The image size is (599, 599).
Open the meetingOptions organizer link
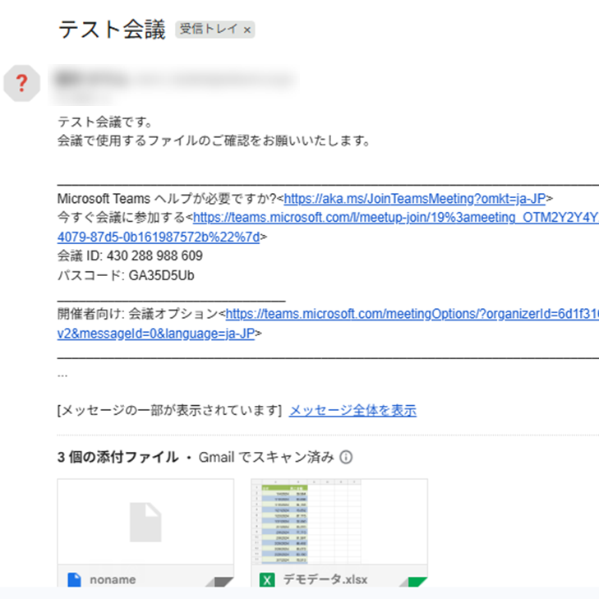412,314
